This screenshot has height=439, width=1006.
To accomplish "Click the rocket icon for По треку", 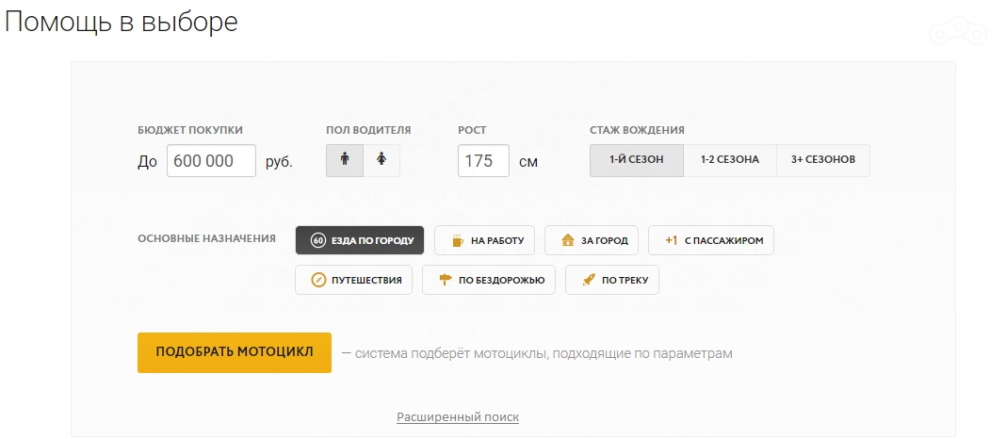I will 588,280.
